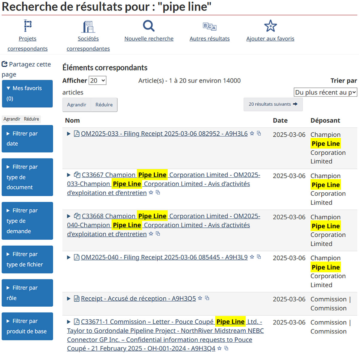
Task: Open OM2025-040 Filing Receipt A9H3L9 link
Action: (x=164, y=257)
